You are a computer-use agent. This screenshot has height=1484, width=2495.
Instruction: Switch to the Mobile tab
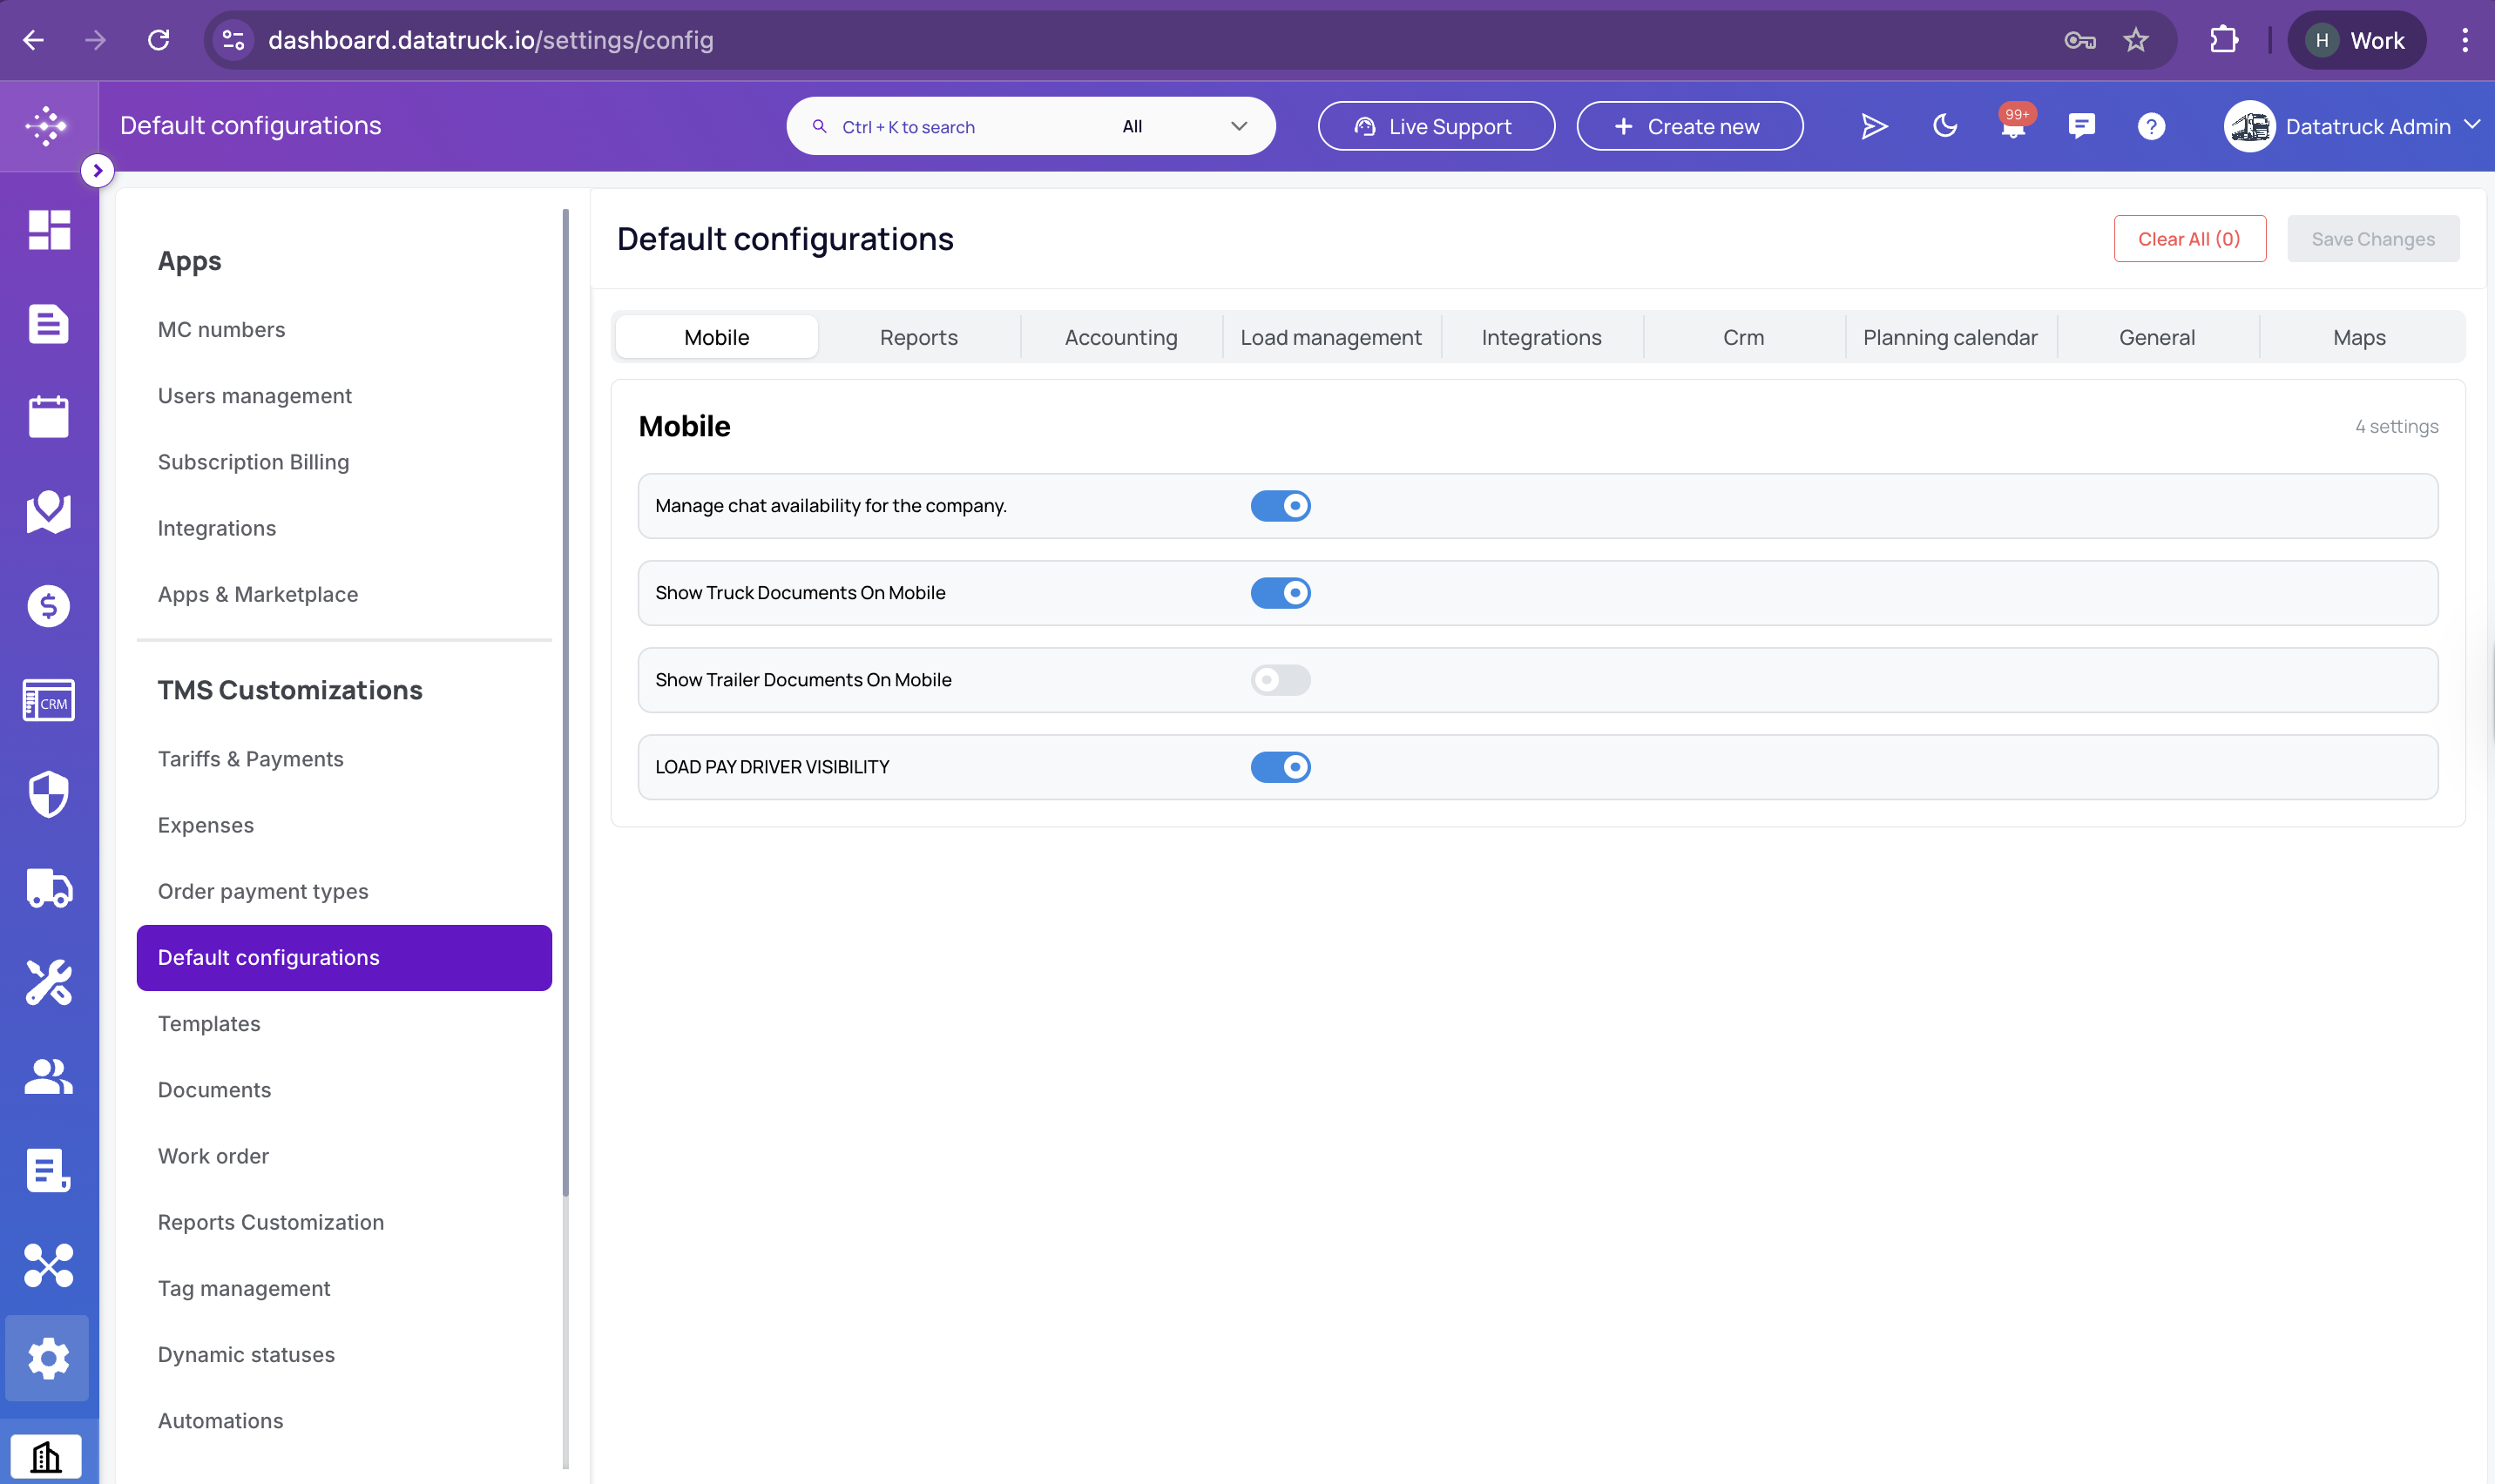coord(717,337)
